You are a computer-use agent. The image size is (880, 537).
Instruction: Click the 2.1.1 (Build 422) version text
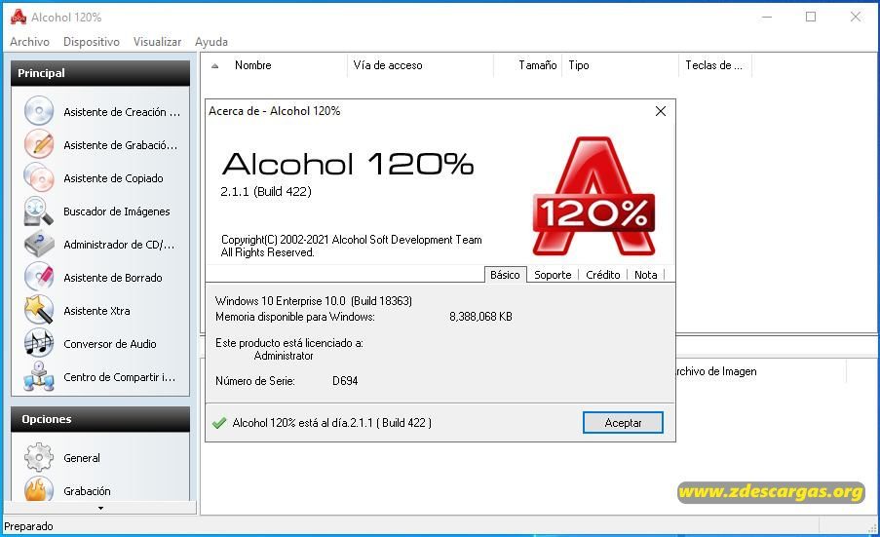click(265, 191)
